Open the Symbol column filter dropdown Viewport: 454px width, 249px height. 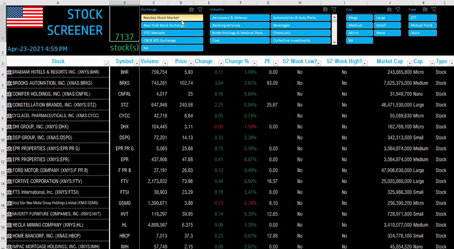137,63
